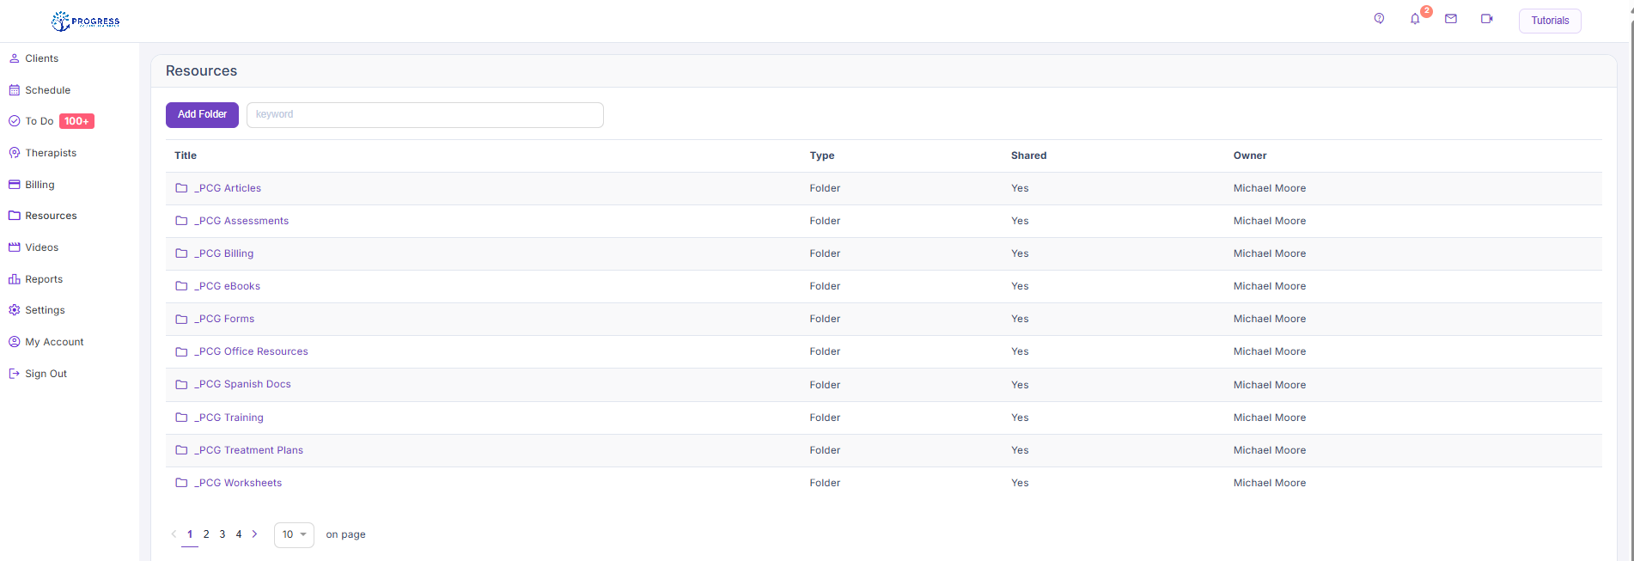Go to next page using right chevron
The height and width of the screenshot is (561, 1634).
254,534
